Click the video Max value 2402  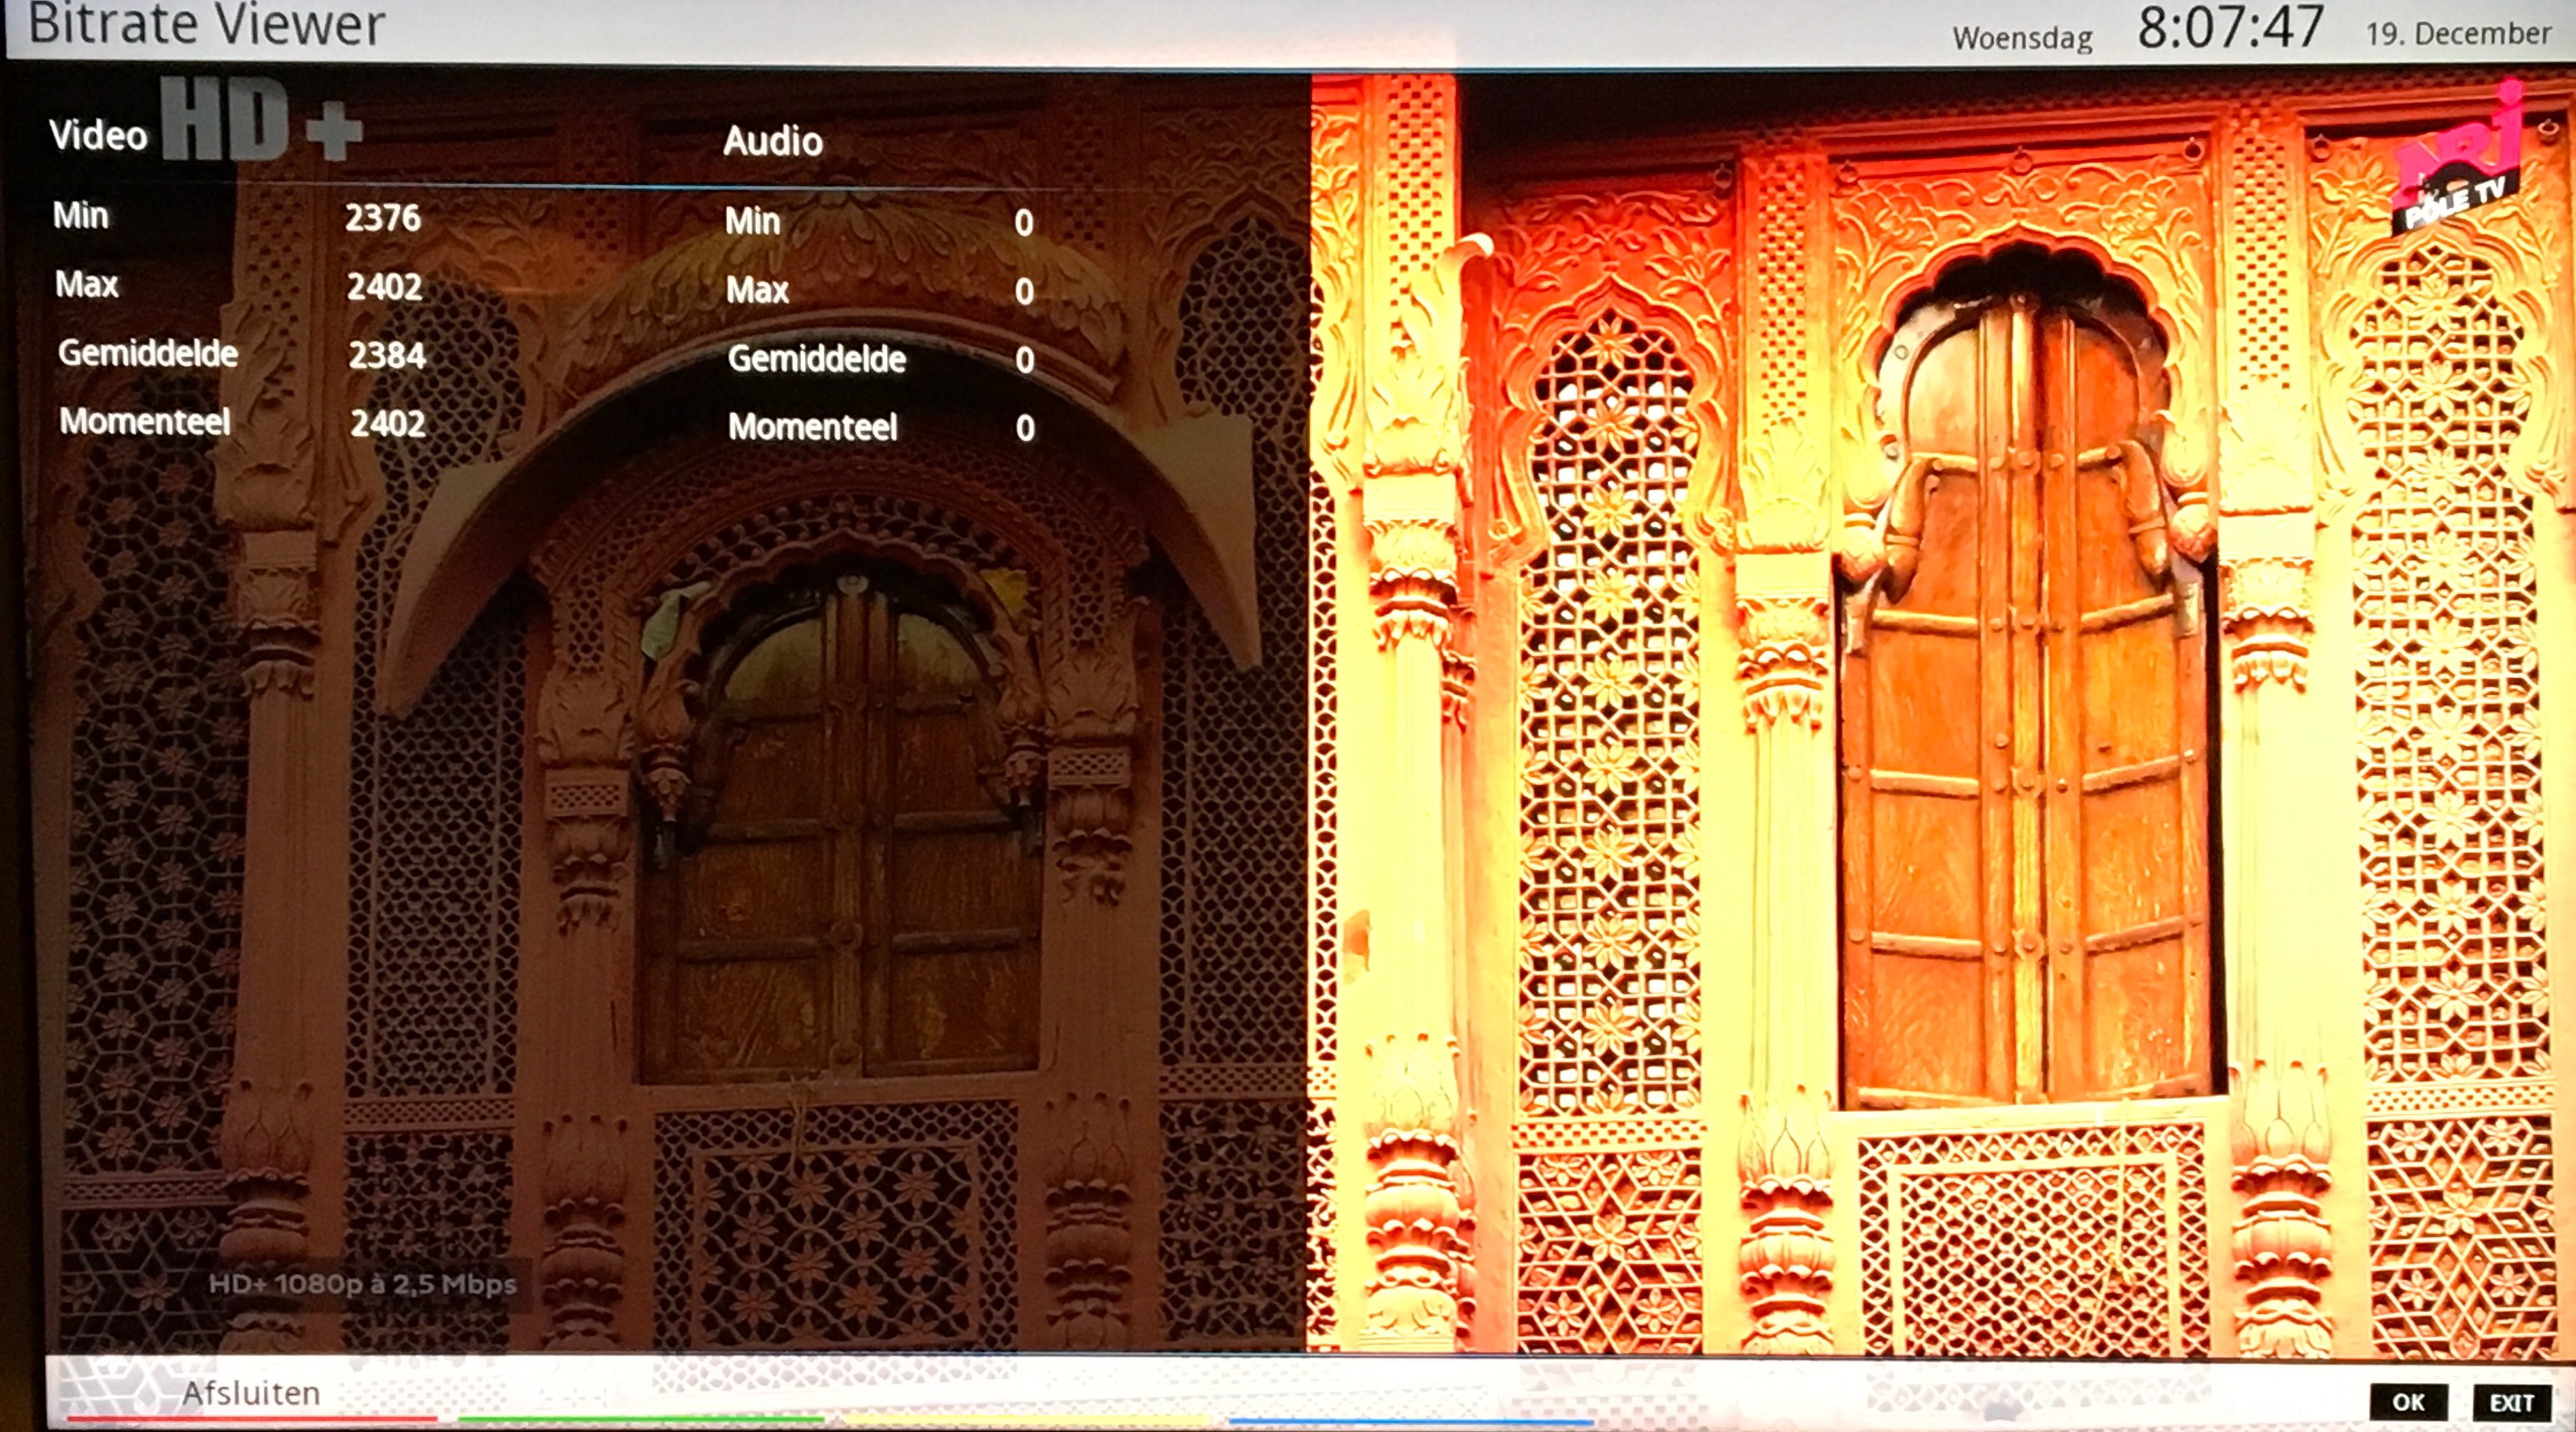pyautogui.click(x=384, y=287)
